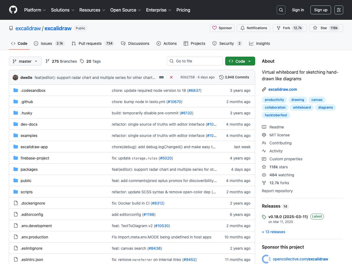Screen dimensions: 352x264
Task: Expand commit message ellipsis button
Action: [x=161, y=77]
